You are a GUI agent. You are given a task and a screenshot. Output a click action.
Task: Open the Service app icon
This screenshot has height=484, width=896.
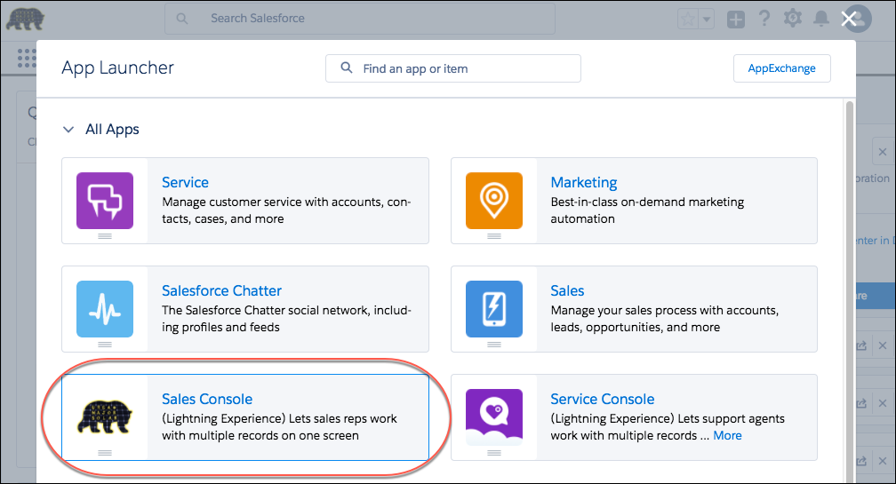tap(105, 201)
